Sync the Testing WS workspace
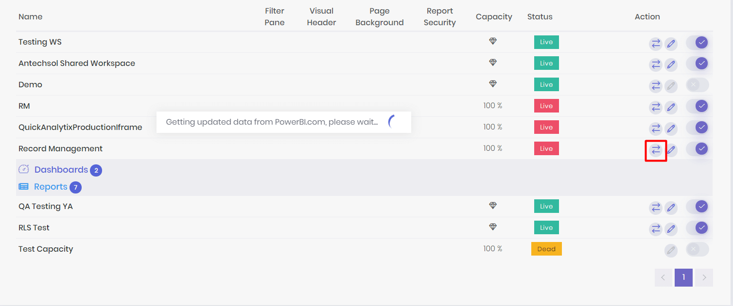This screenshot has width=733, height=306. tap(656, 43)
